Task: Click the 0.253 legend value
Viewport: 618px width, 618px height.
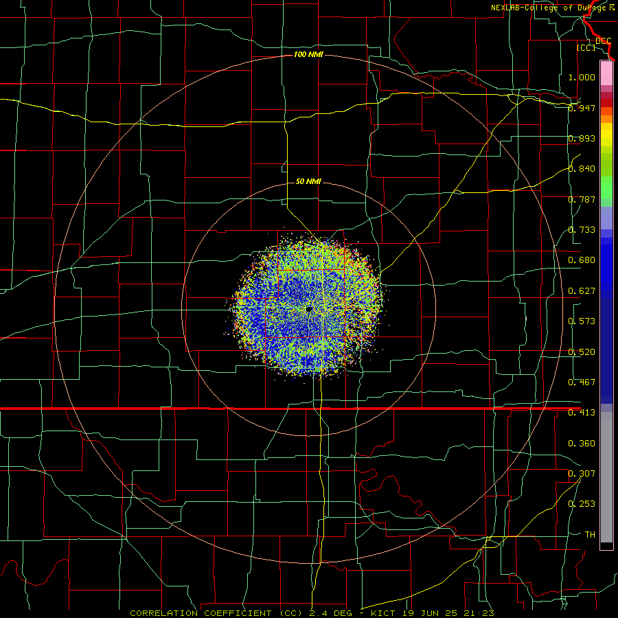Action: (x=582, y=504)
